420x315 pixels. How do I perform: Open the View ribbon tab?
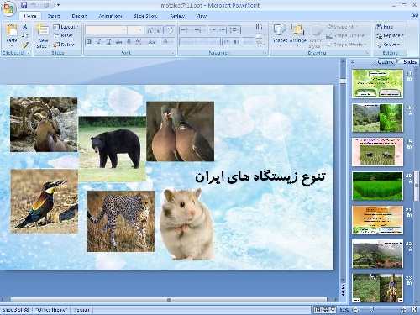(x=201, y=16)
